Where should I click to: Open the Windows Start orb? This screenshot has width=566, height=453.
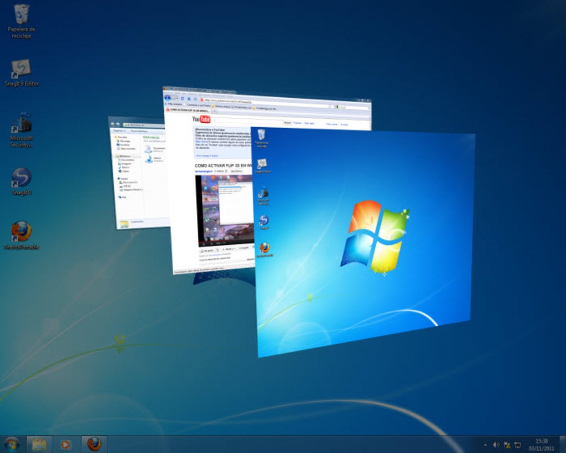[x=11, y=444]
